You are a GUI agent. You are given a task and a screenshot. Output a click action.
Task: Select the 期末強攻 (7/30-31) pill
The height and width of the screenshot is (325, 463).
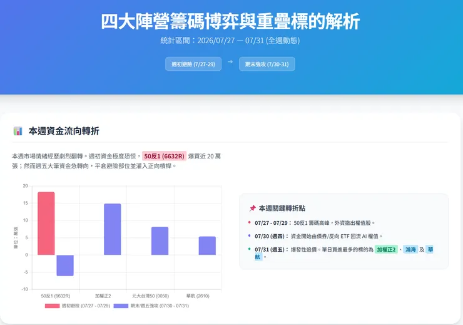click(x=267, y=64)
